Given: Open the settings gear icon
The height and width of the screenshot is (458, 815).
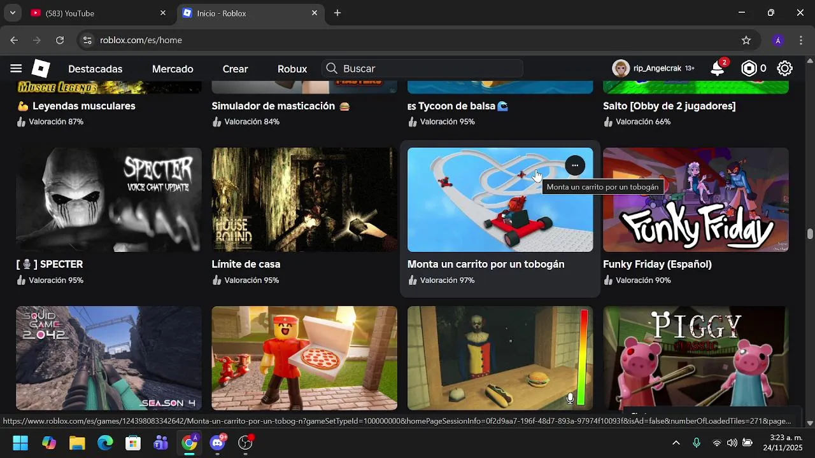Looking at the screenshot, I should point(784,69).
